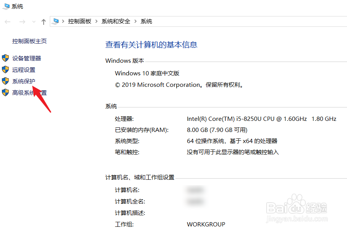Select 控制面板 in the breadcrumb path
Screen dimensions: 347x231
[79, 21]
